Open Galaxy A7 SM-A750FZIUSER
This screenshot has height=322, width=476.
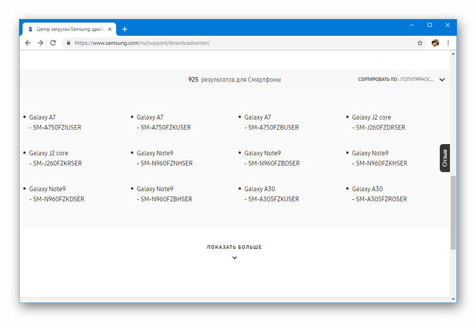click(x=55, y=122)
